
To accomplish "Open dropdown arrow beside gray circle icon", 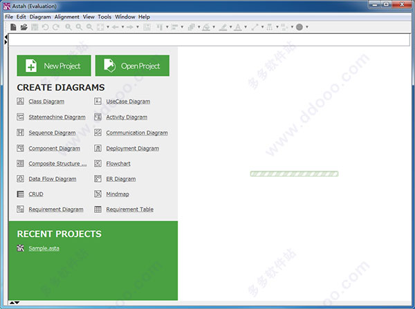I will [307, 27].
